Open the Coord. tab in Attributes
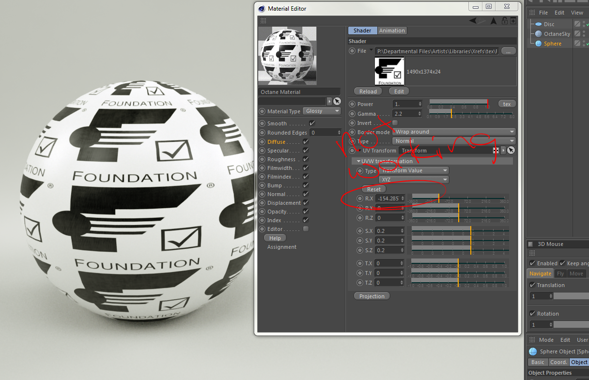 [558, 362]
